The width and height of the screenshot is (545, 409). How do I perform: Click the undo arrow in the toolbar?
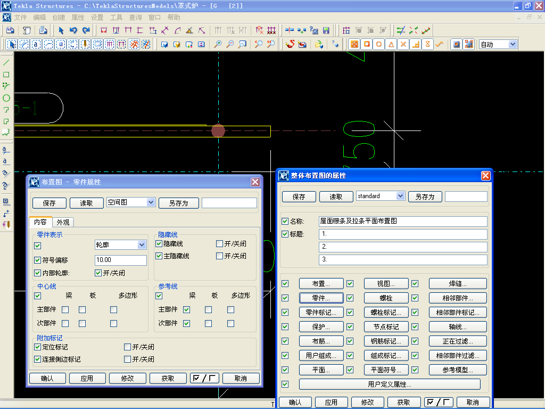73,30
